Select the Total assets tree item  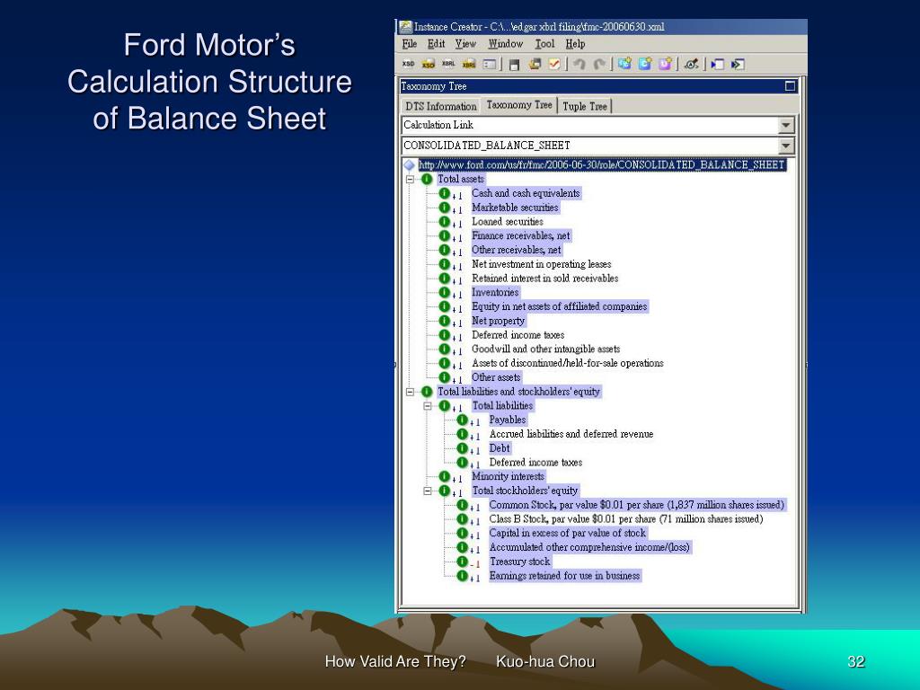click(x=461, y=179)
